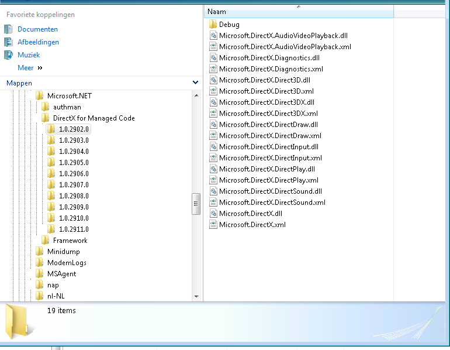Open the Muziek favorite link
450x350 pixels.
(x=29, y=55)
